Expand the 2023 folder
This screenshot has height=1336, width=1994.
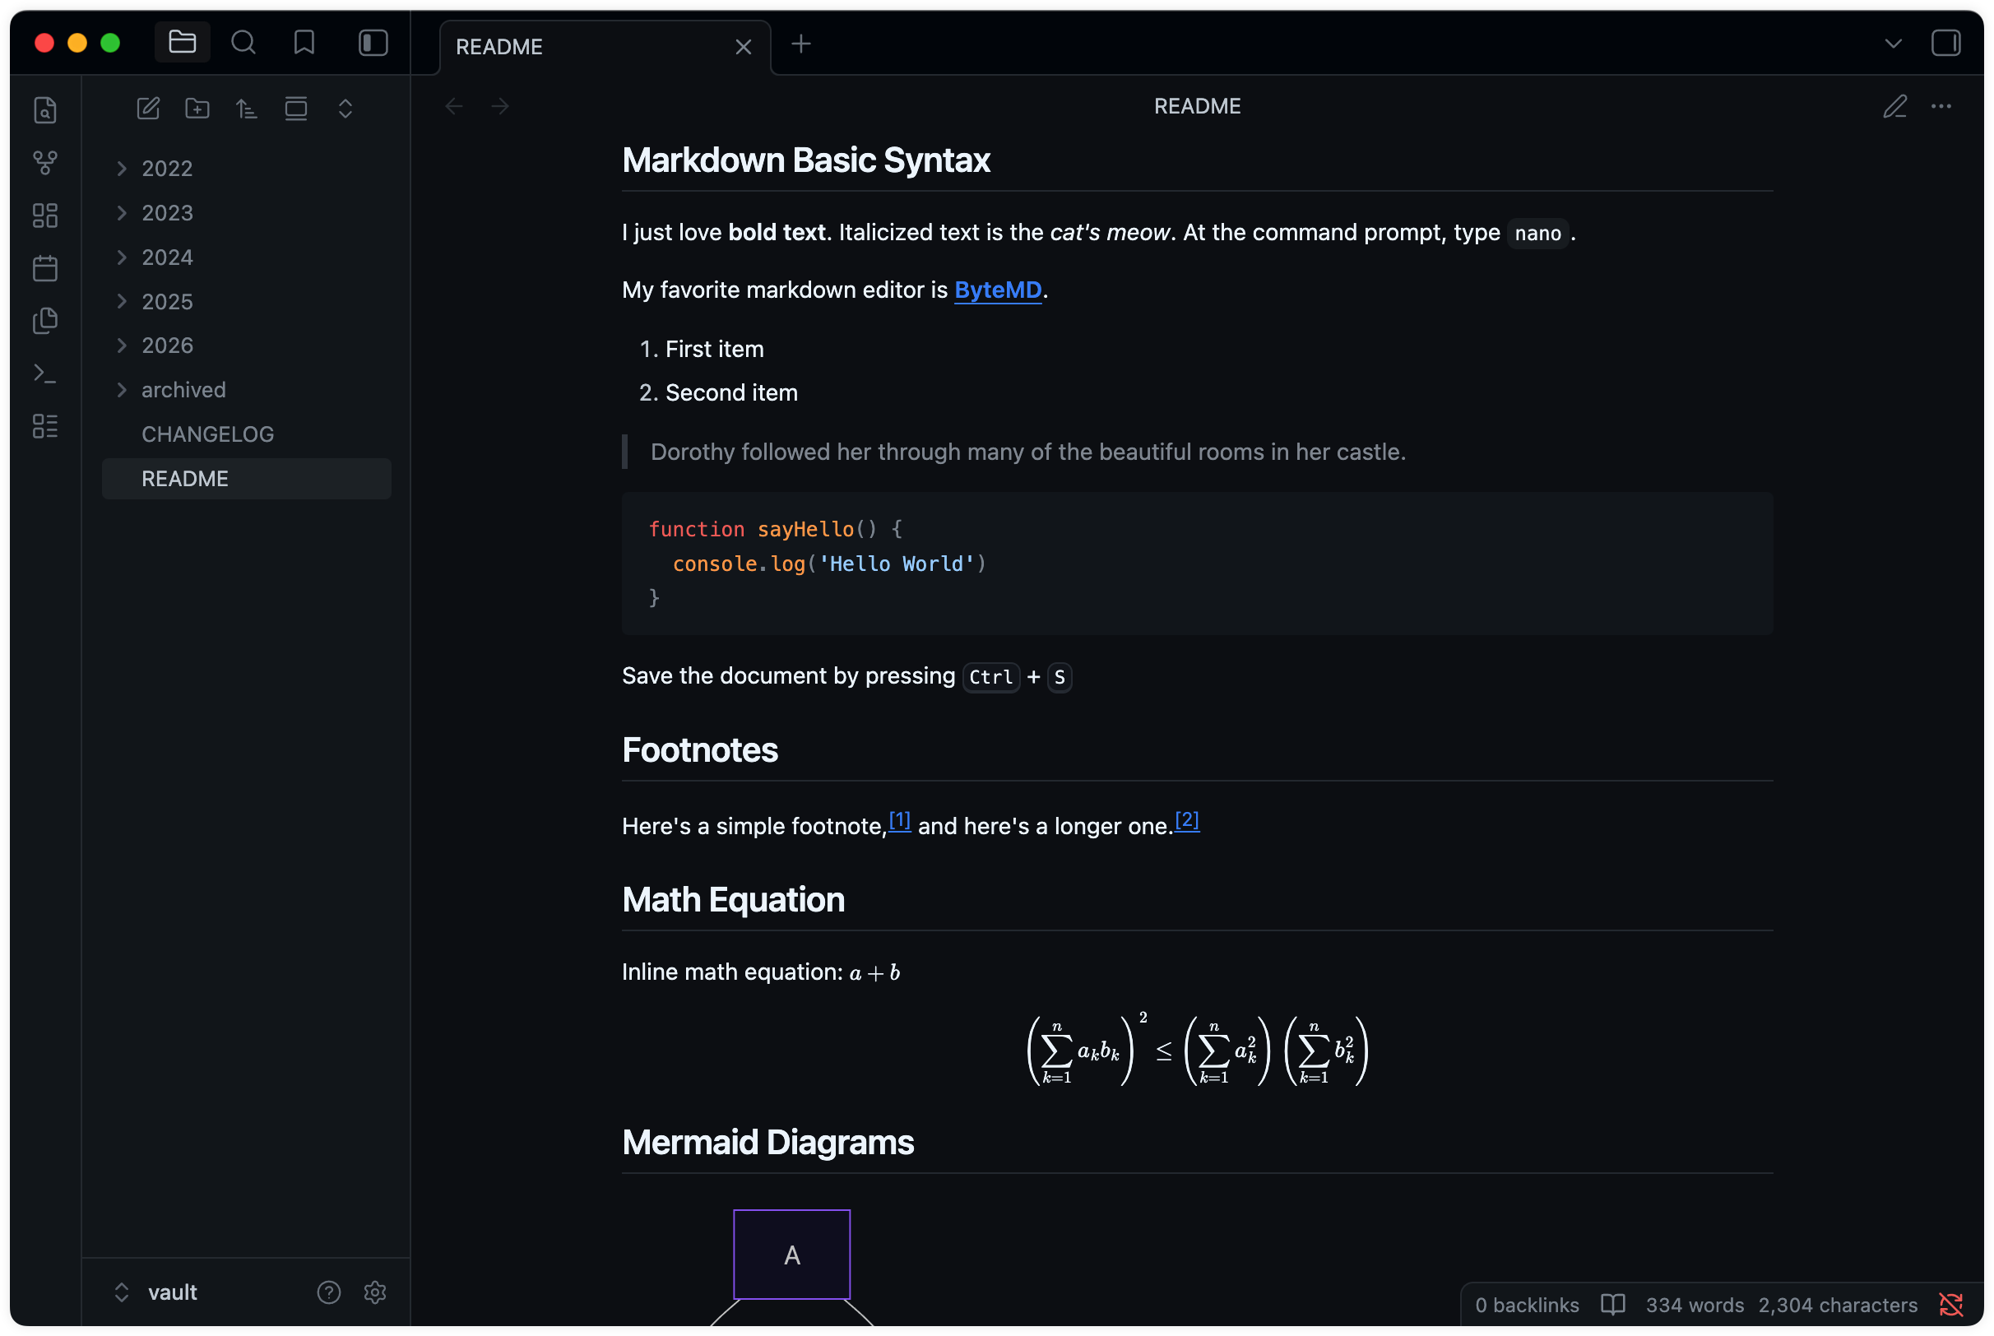(x=246, y=212)
